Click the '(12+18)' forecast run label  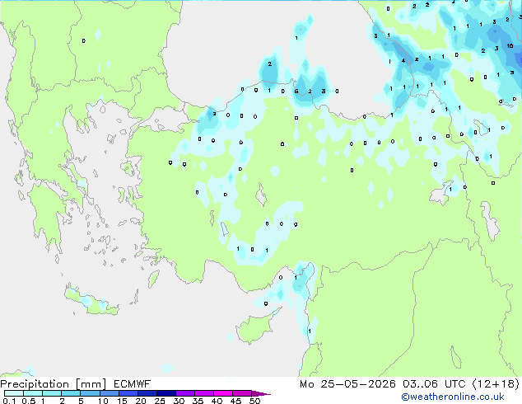pyautogui.click(x=496, y=384)
